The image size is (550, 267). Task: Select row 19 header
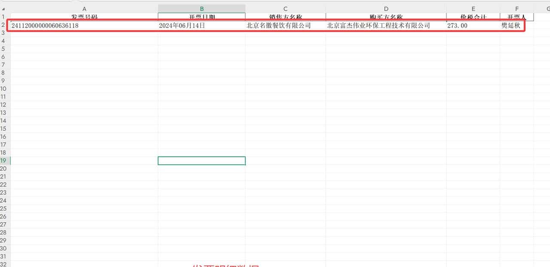[4, 161]
